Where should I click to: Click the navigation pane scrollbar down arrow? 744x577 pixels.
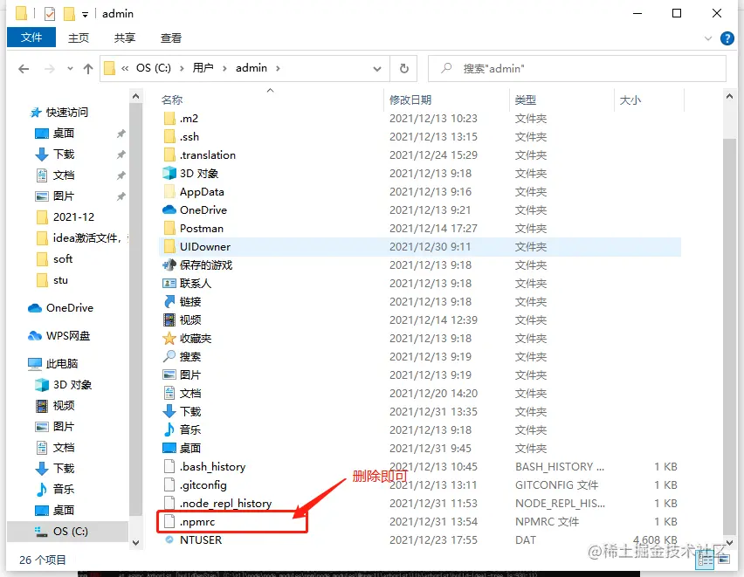click(135, 542)
